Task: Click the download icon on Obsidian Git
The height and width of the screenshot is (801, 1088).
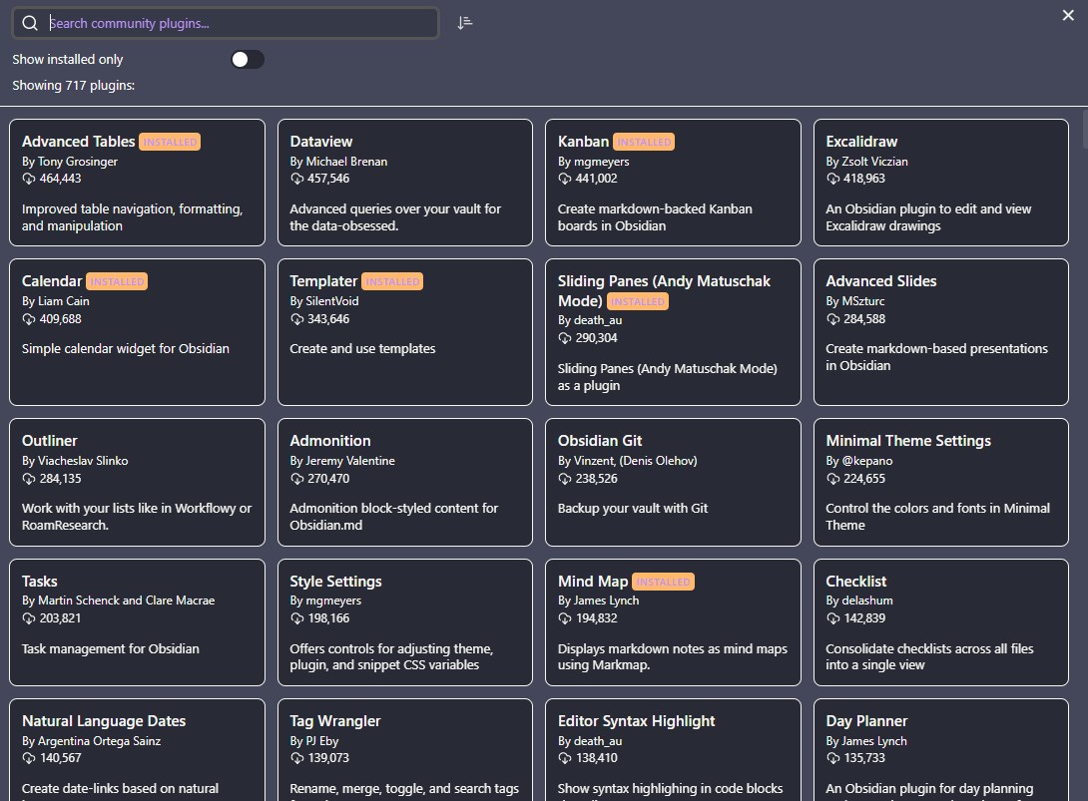Action: click(565, 479)
